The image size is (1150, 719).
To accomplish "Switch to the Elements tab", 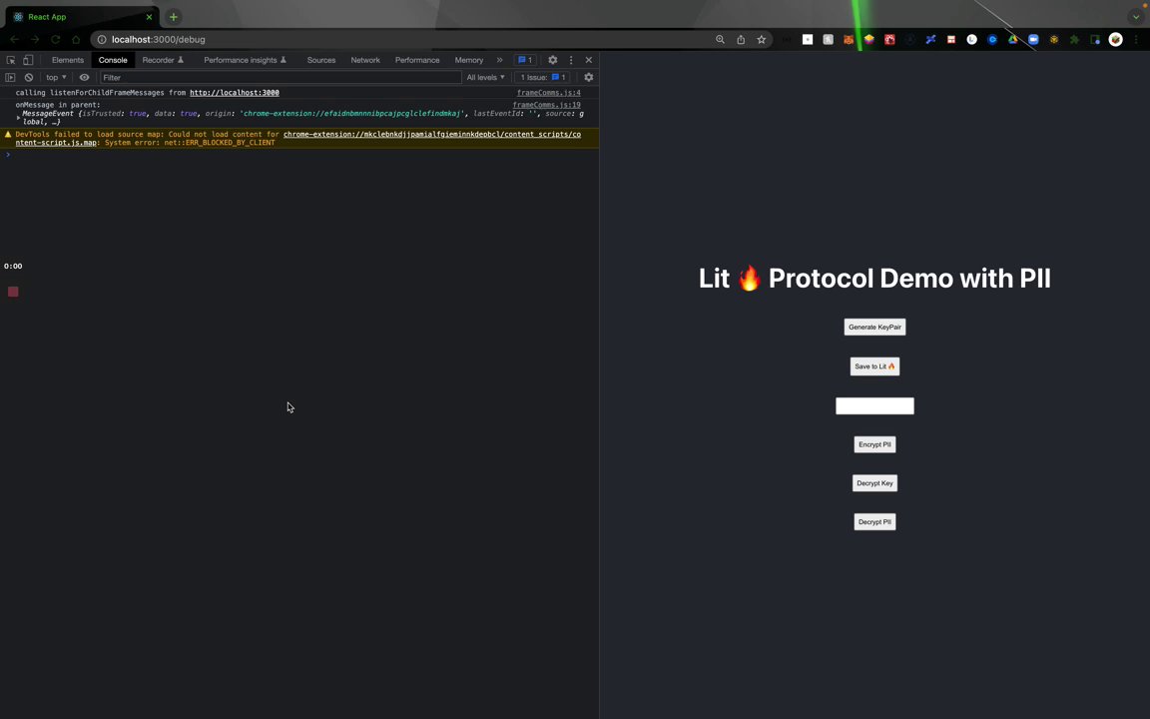I will tap(68, 60).
